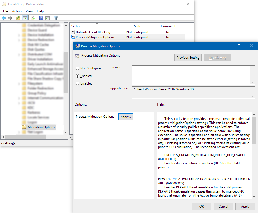Choose the Enabled radio option
Screen dimensions: 258x213
(x=78, y=76)
